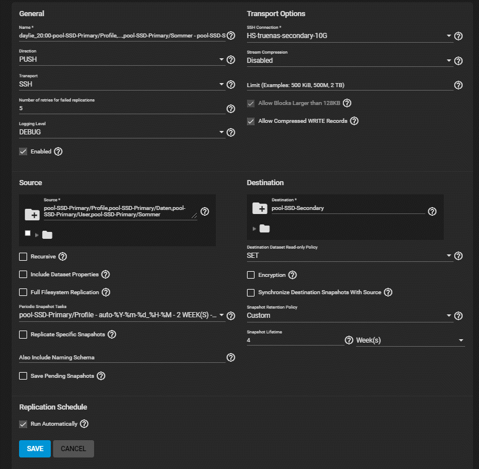The width and height of the screenshot is (479, 469).
Task: Click Destination folder browse icon
Action: 260,209
